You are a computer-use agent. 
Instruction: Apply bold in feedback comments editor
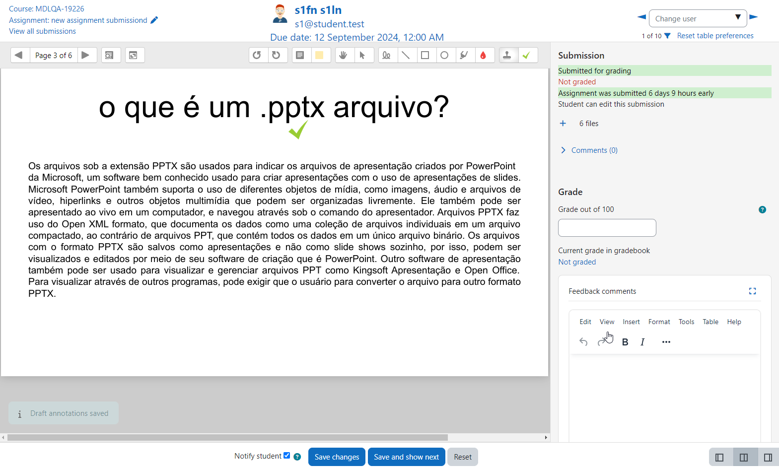point(625,342)
